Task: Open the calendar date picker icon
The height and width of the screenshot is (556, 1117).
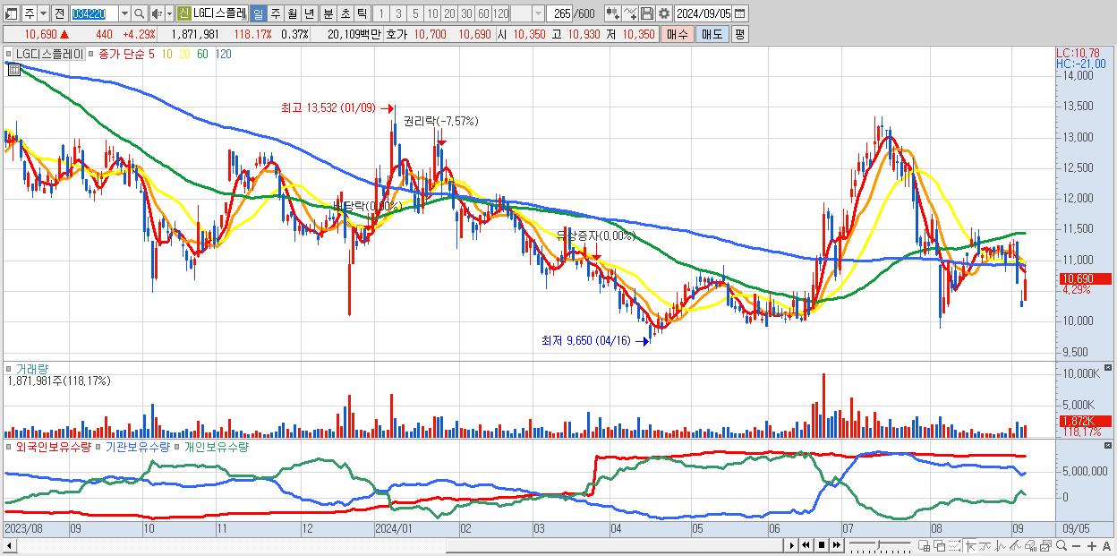Action: point(739,13)
